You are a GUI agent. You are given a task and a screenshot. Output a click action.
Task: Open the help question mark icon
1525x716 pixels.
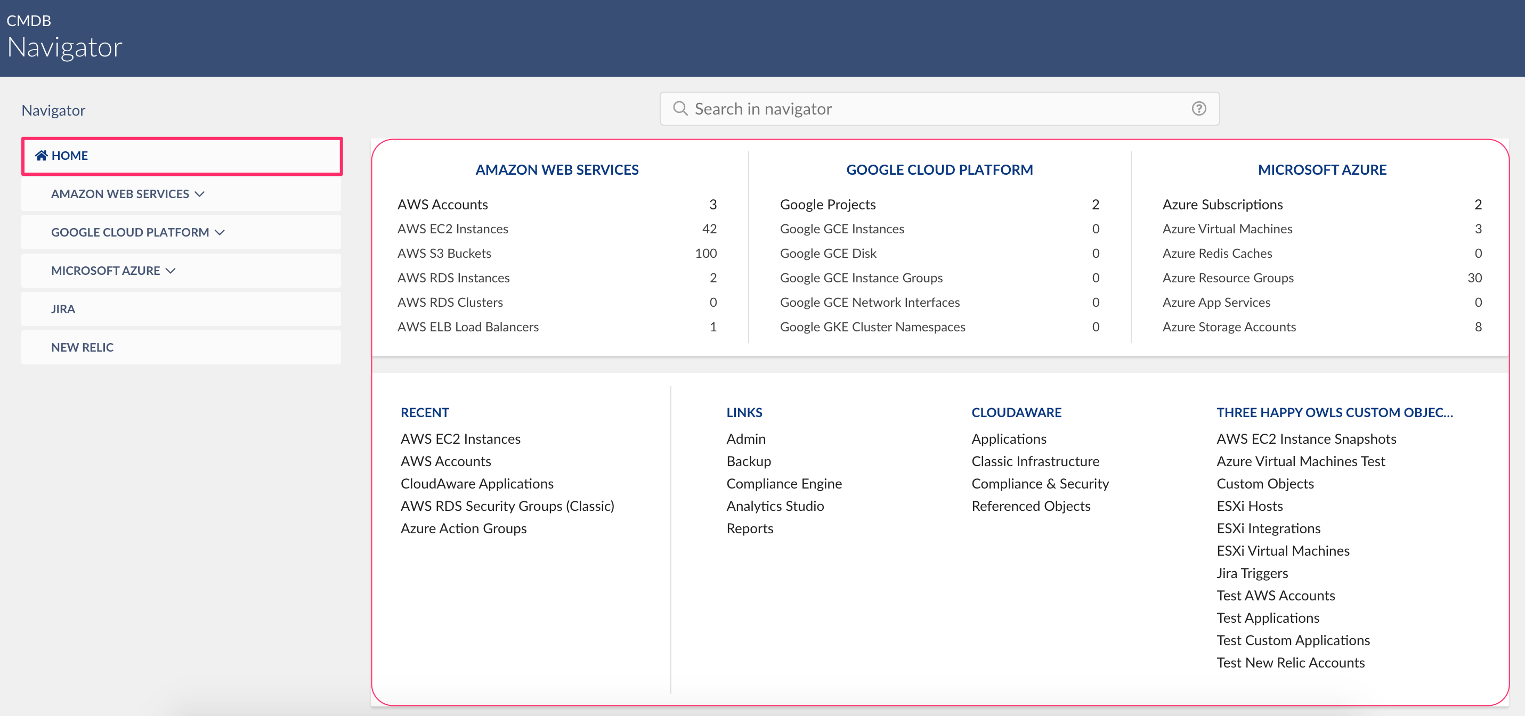pos(1199,108)
